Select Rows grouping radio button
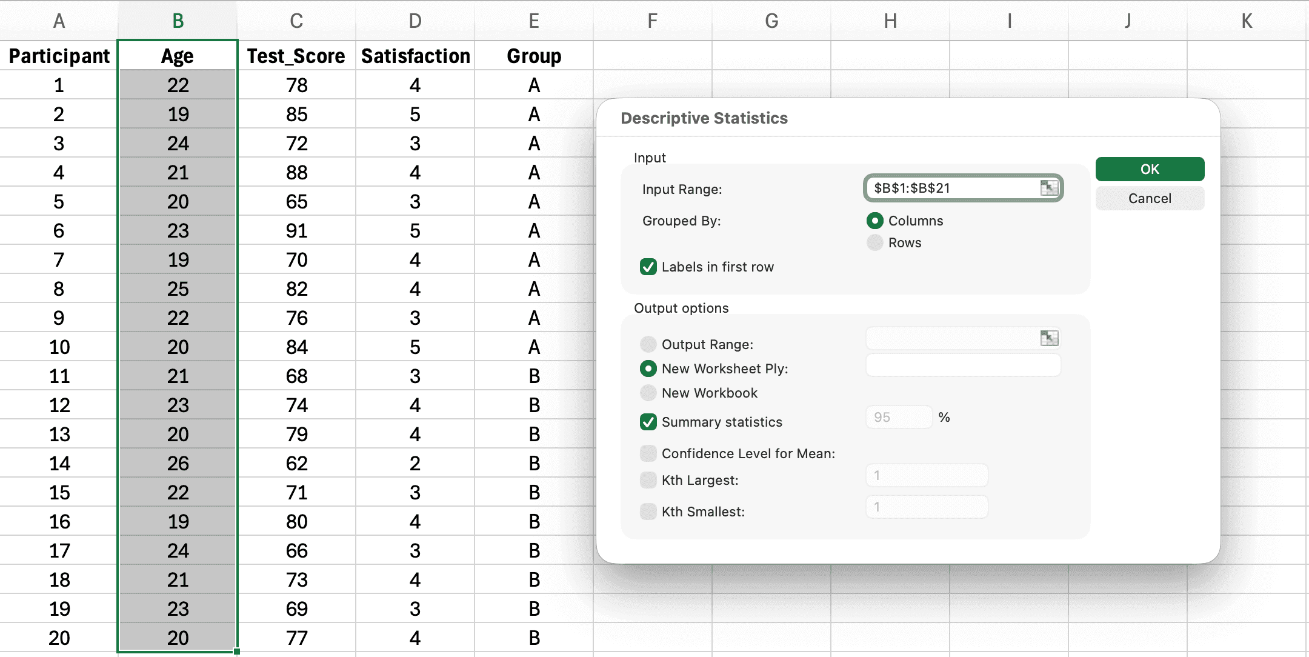 (x=874, y=242)
